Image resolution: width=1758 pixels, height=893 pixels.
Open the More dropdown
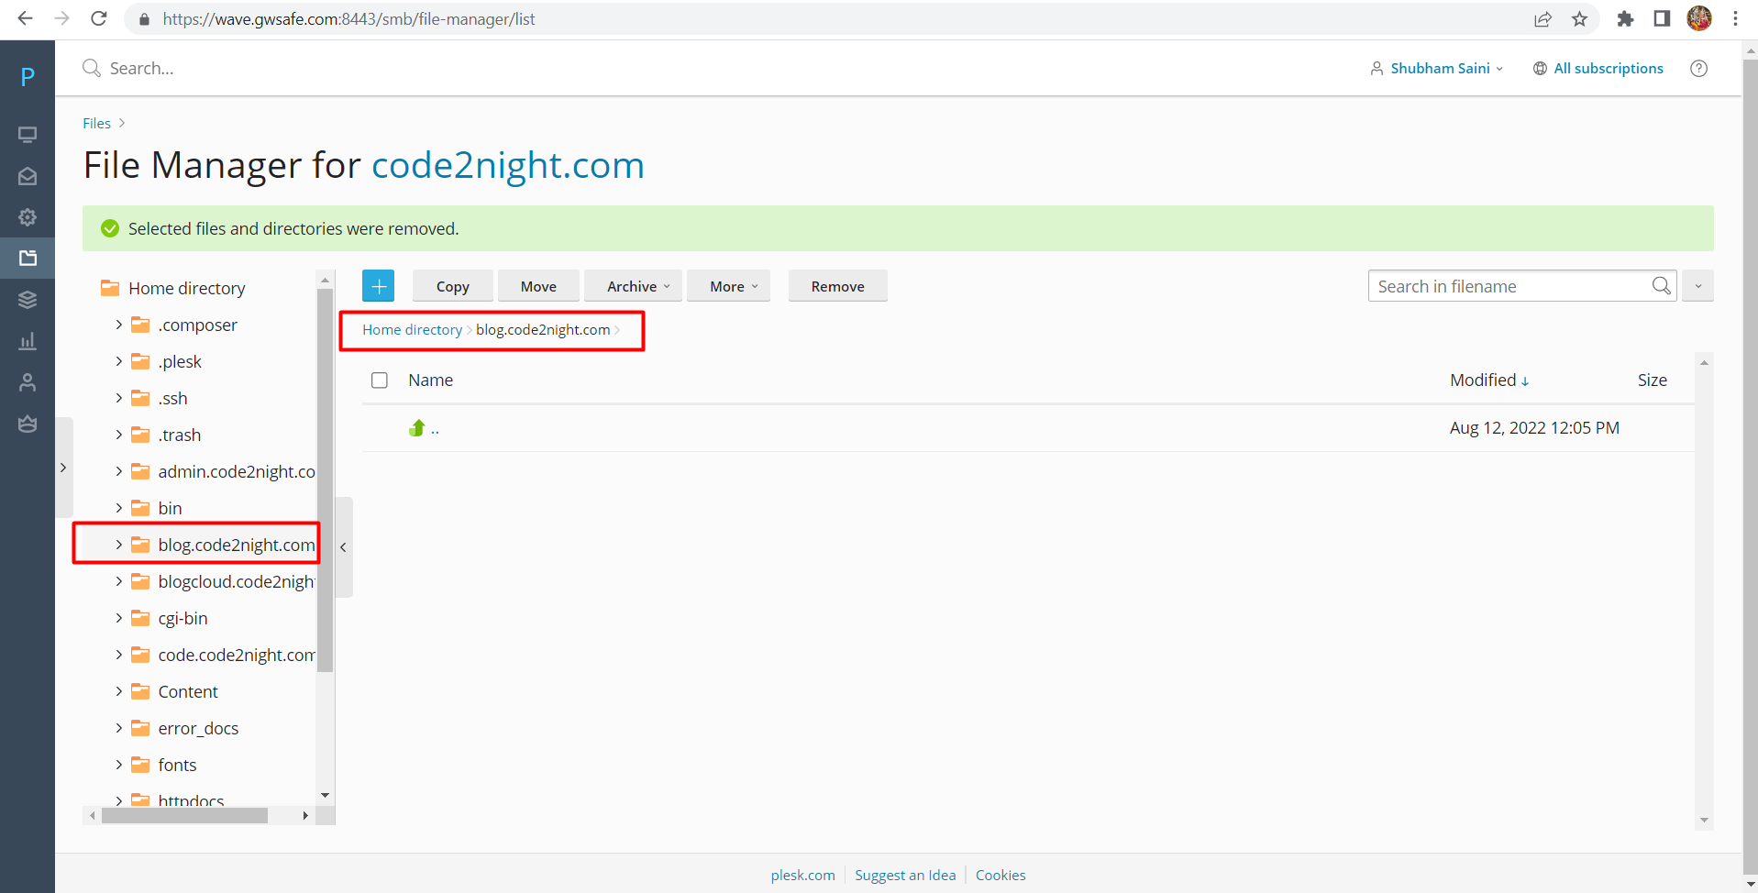tap(728, 286)
